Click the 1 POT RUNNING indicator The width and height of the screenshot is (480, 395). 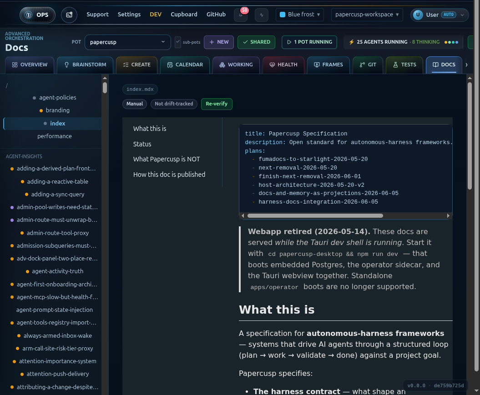(x=309, y=42)
